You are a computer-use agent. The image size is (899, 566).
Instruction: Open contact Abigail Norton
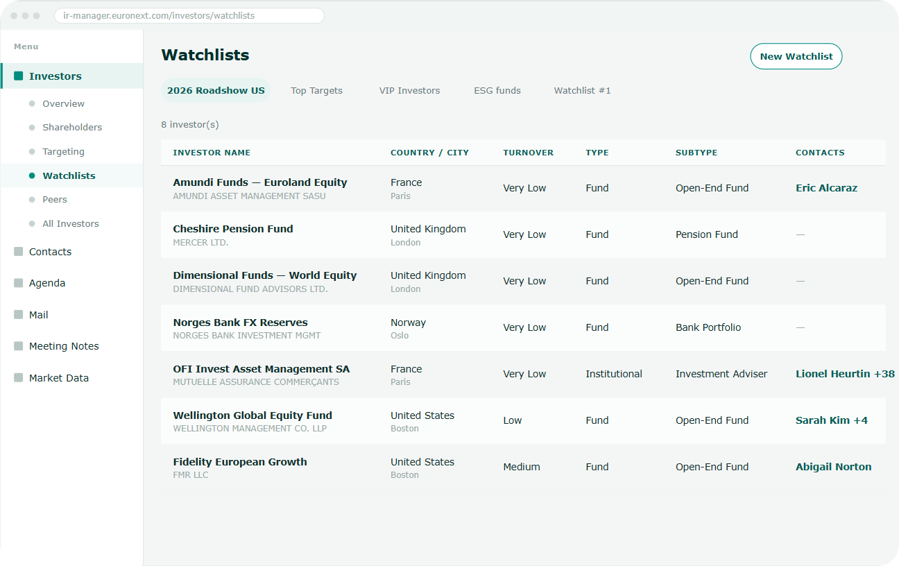click(833, 467)
